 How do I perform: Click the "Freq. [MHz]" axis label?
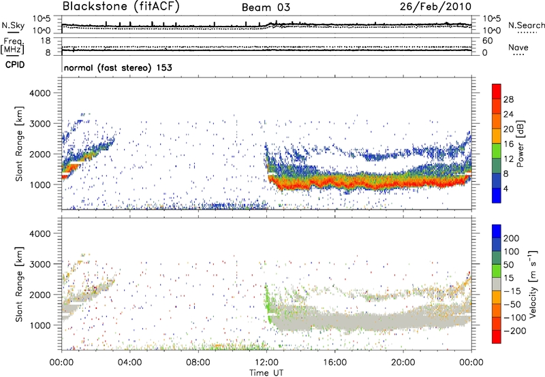pyautogui.click(x=12, y=46)
